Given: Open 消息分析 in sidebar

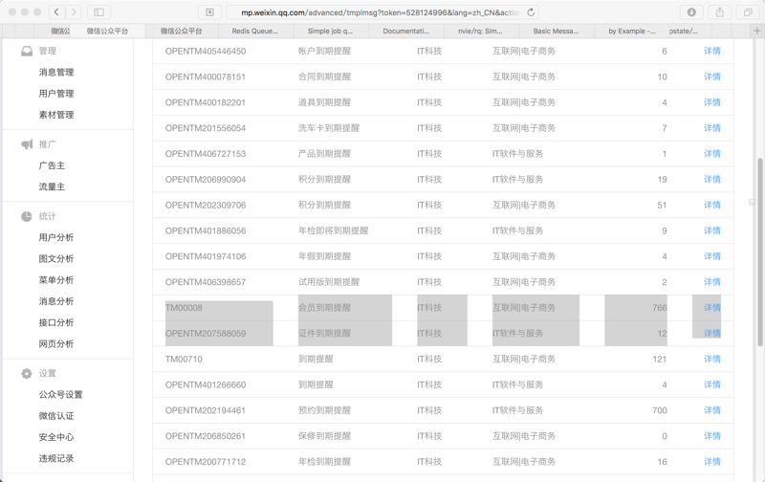Looking at the screenshot, I should [x=56, y=301].
